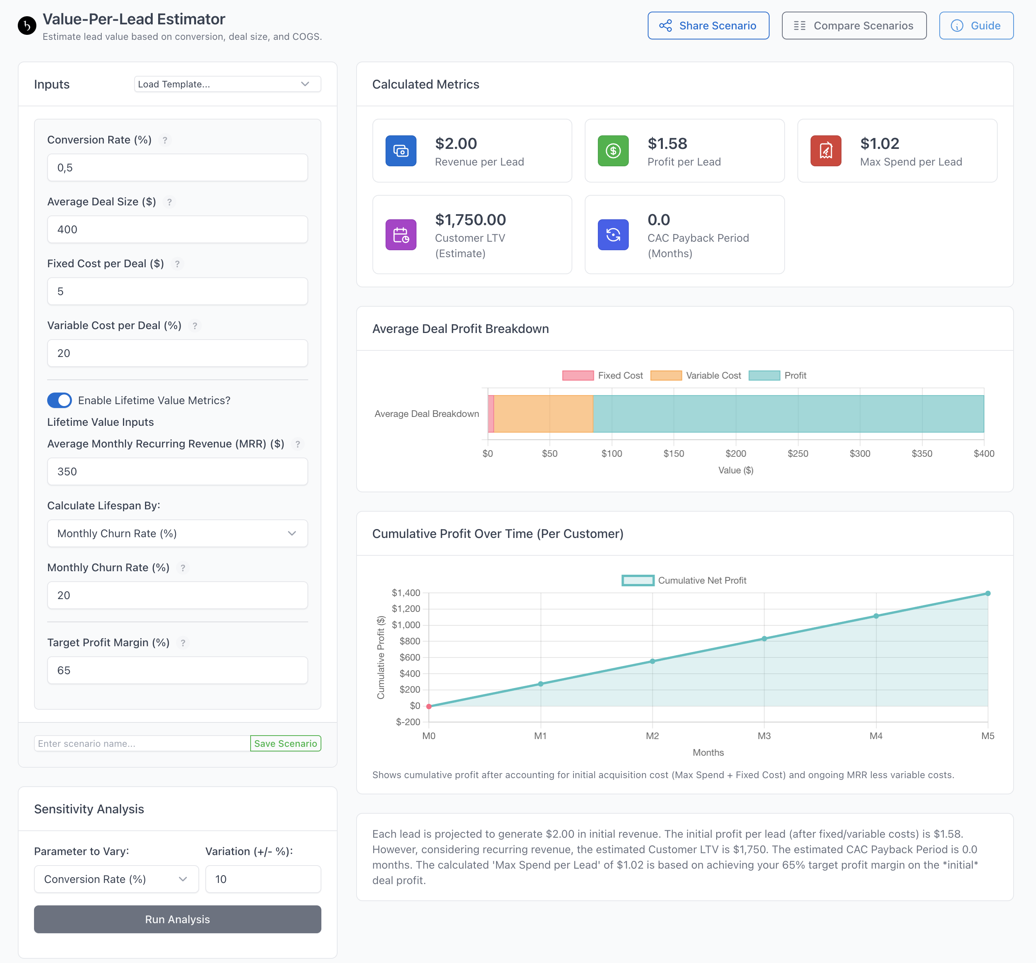Click the CAC Payback Period refresh icon
Image resolution: width=1036 pixels, height=963 pixels.
(x=613, y=235)
